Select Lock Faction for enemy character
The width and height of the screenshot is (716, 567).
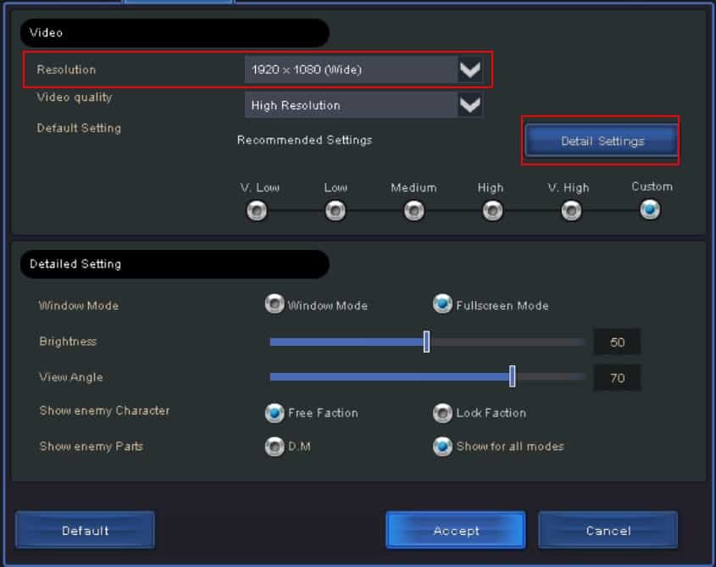point(442,413)
